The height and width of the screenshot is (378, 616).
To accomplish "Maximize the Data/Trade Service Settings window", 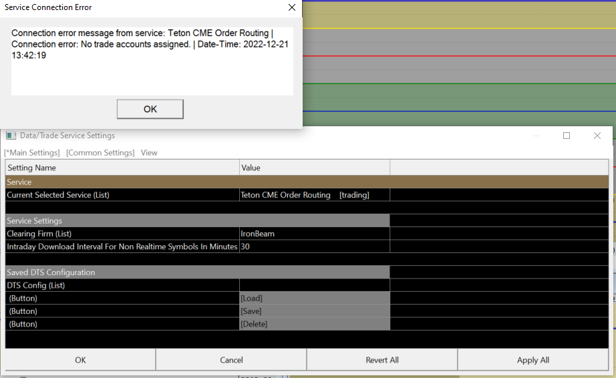I will [x=567, y=136].
